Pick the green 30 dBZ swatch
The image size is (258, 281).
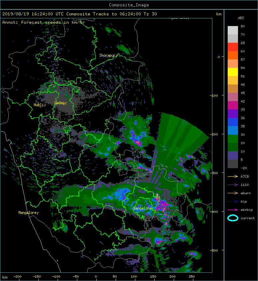pos(233,138)
